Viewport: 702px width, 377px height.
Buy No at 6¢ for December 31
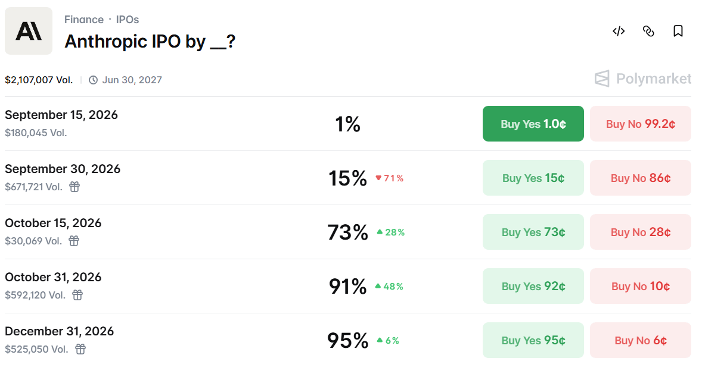click(x=641, y=340)
